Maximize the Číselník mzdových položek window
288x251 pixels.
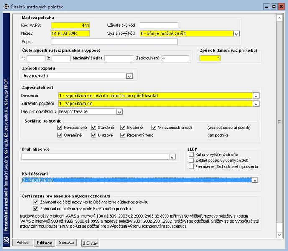pos(274,7)
